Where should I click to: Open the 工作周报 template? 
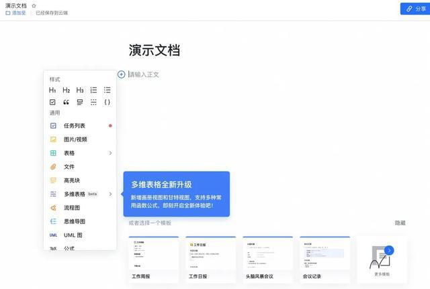click(x=154, y=259)
